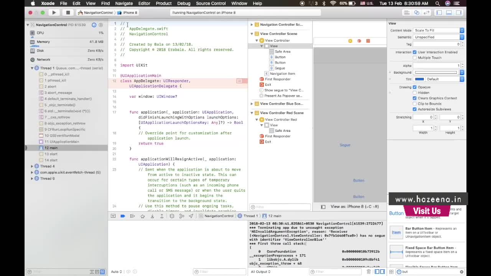This screenshot has width=491, height=276.
Task: Click the Step Out icon
Action: pyautogui.click(x=162, y=216)
